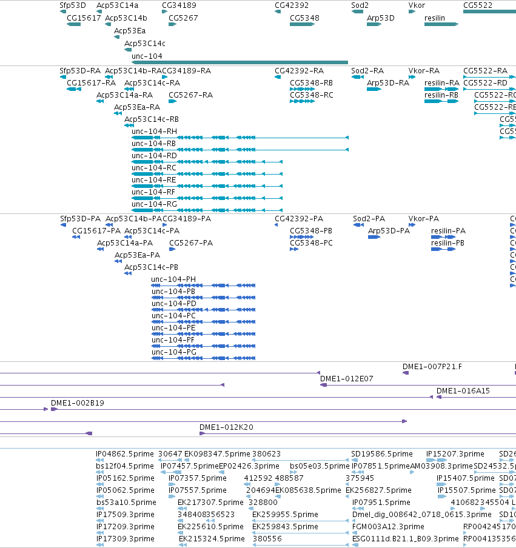Click the EK259955.5prime cDNA label
Screen dimensions: 516x548
pyautogui.click(x=285, y=515)
